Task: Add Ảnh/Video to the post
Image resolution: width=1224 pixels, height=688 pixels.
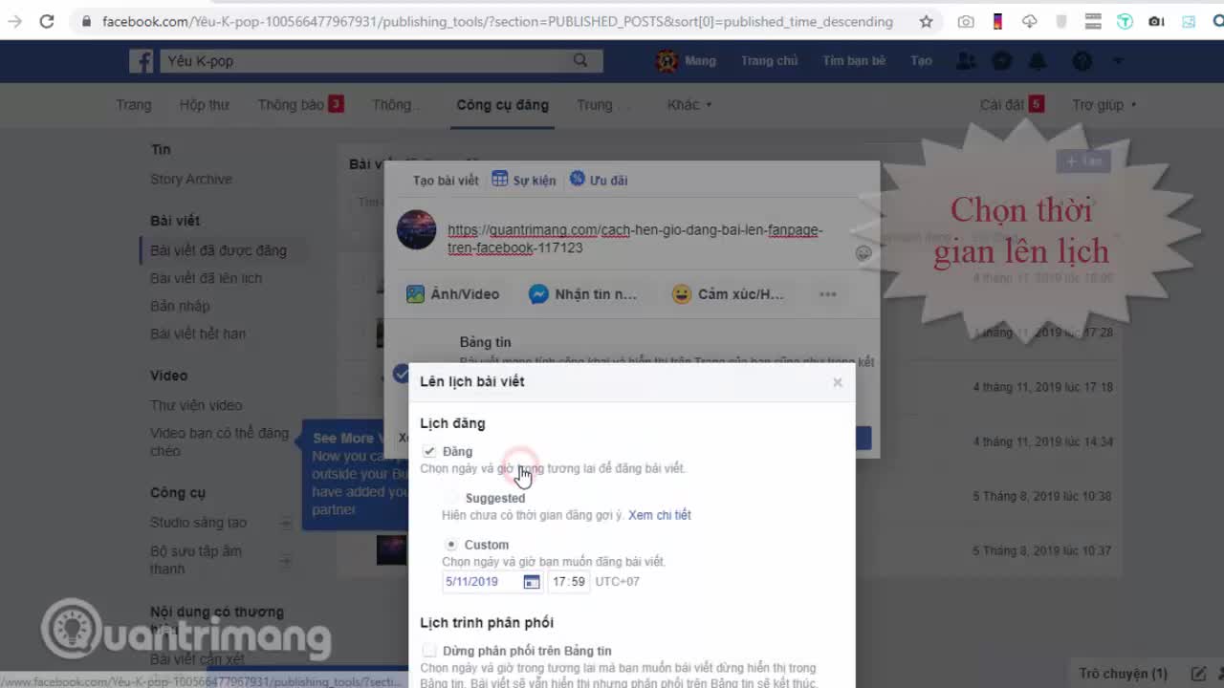Action: (453, 294)
